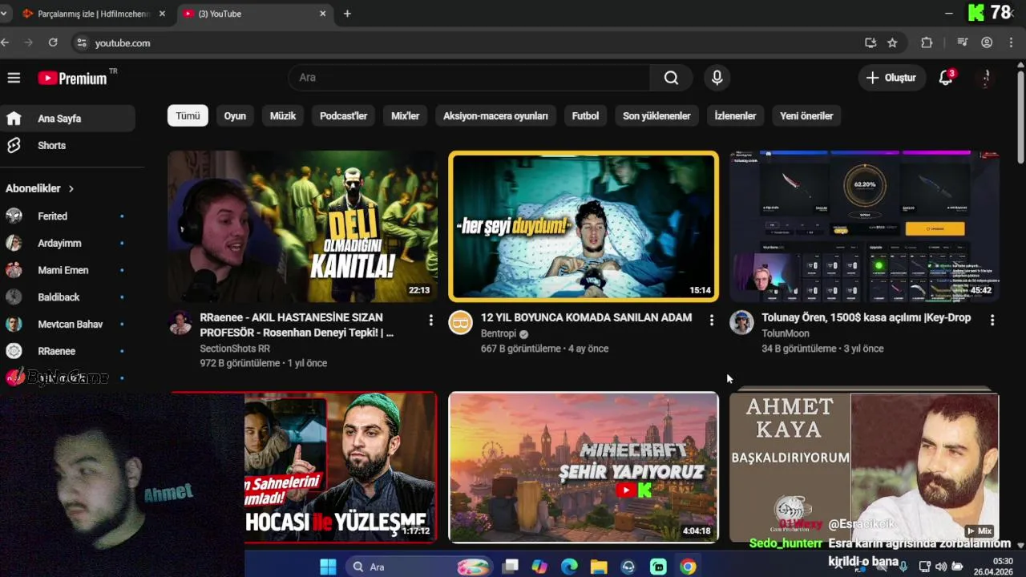Play the DELİ OLMADIĞINI KANITLA thumbnail
Viewport: 1026px width, 577px height.
tap(302, 227)
